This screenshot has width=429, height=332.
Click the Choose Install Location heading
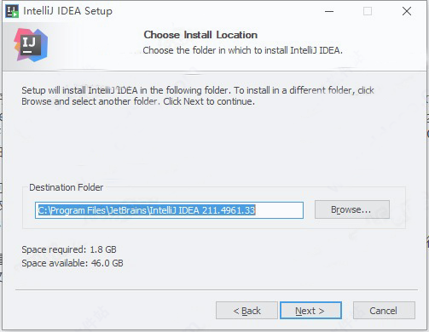[200, 35]
